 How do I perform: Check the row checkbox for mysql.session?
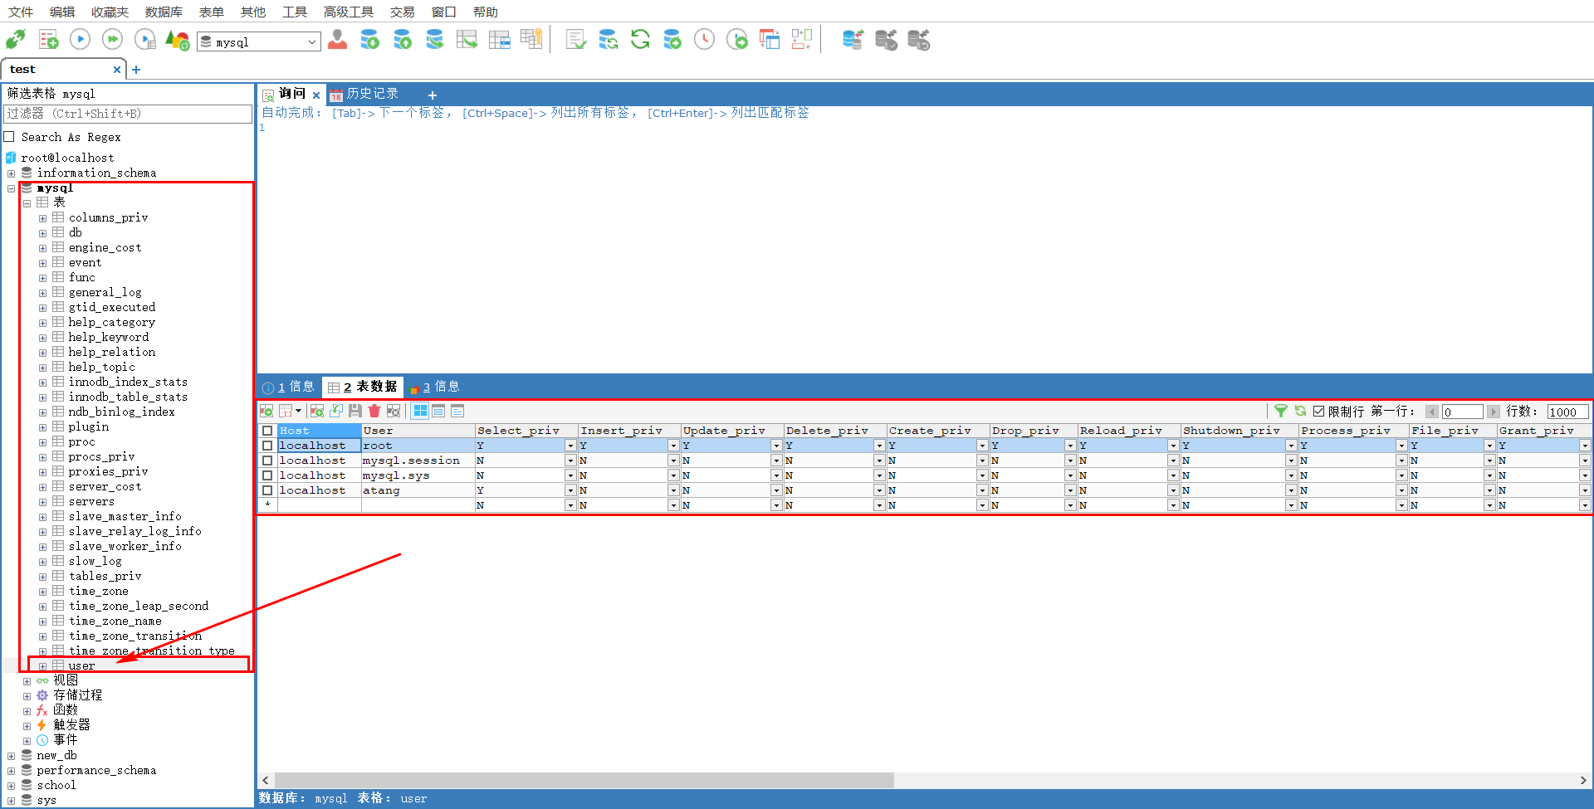point(267,461)
